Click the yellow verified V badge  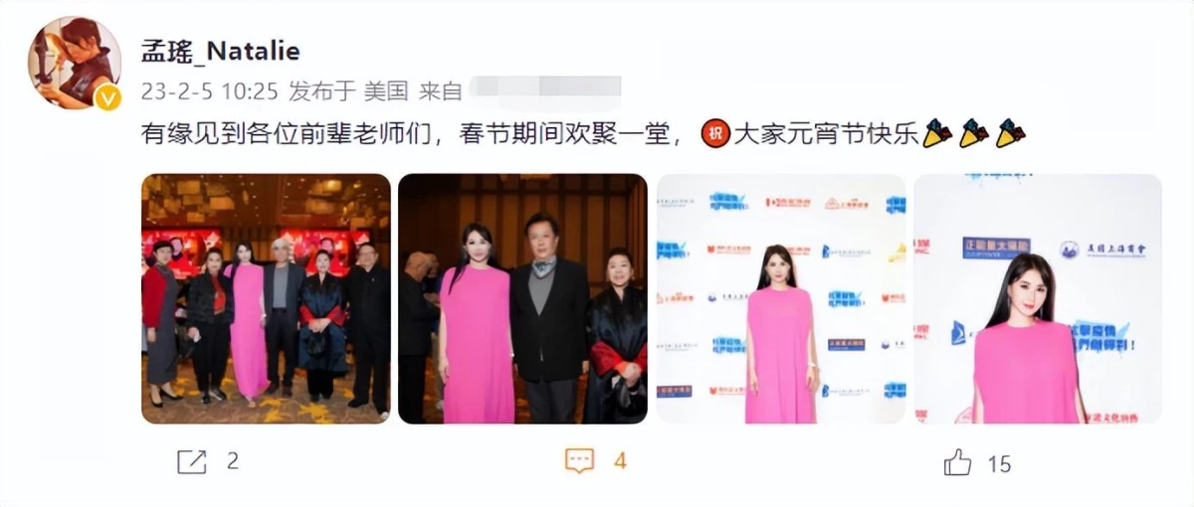tap(107, 97)
